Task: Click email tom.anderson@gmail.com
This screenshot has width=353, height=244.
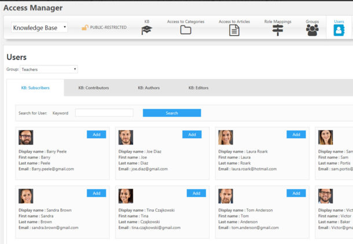Action: (x=255, y=228)
